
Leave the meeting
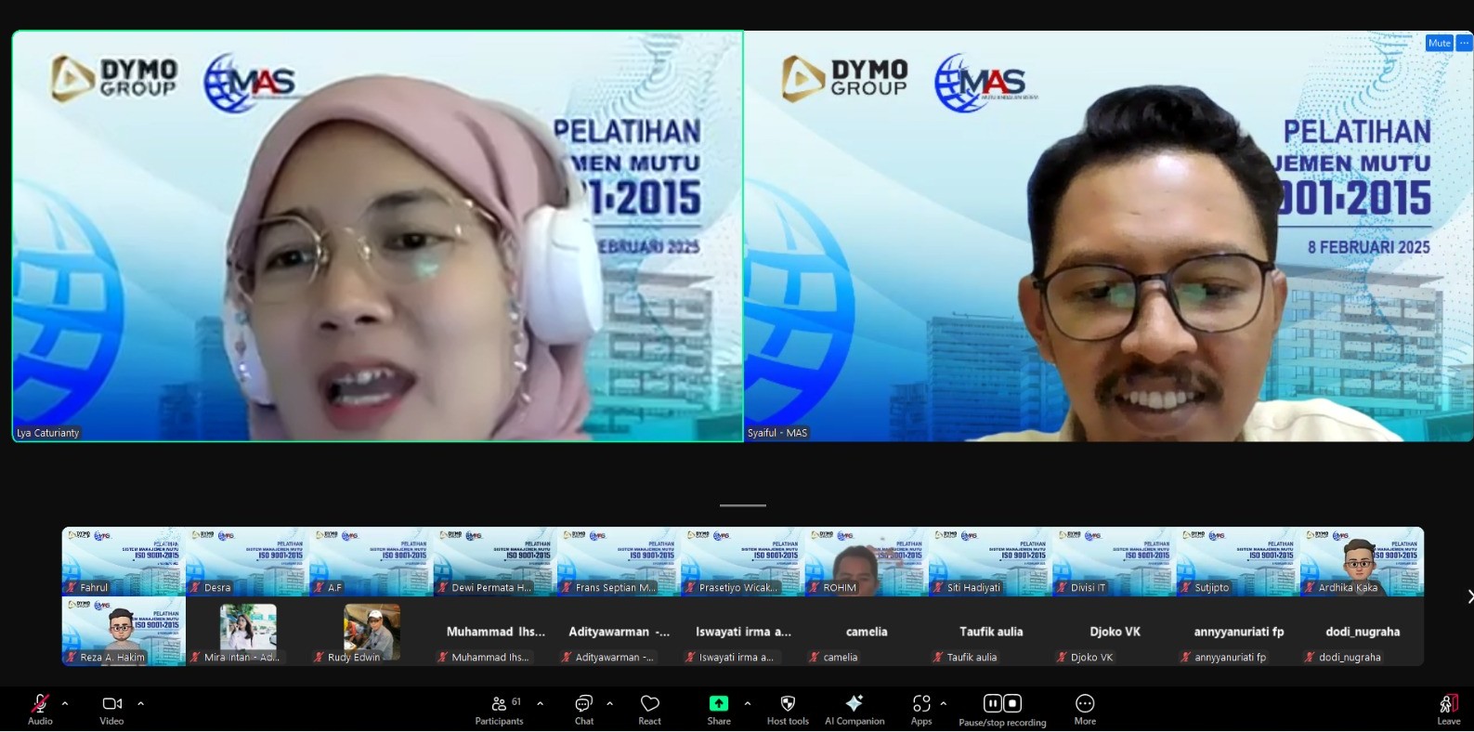coord(1449,709)
